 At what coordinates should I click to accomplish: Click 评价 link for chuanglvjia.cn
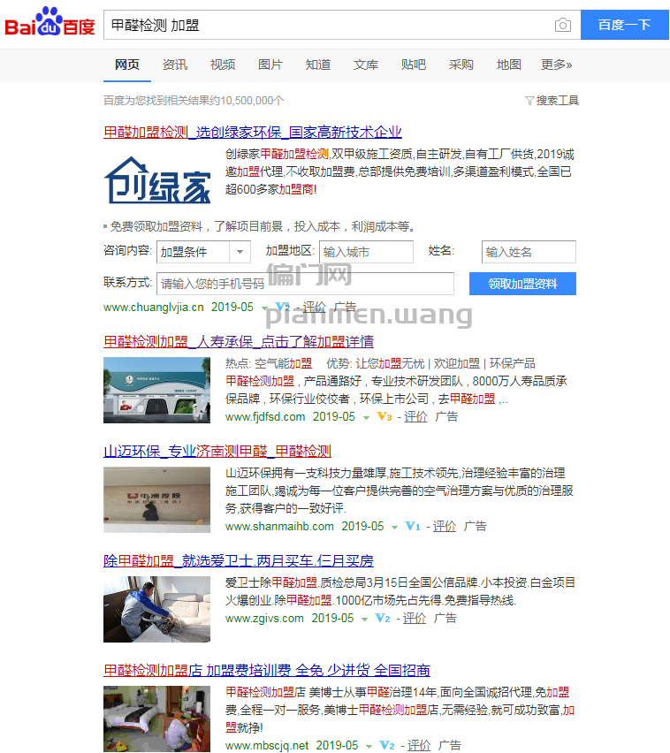pos(314,307)
